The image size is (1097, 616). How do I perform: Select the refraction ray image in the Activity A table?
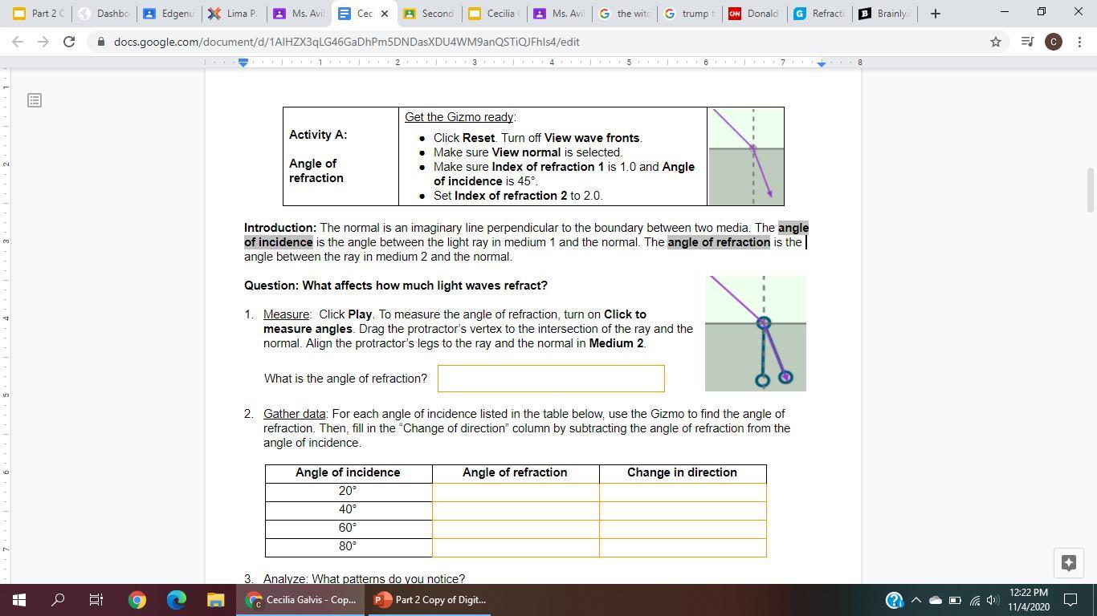point(746,156)
